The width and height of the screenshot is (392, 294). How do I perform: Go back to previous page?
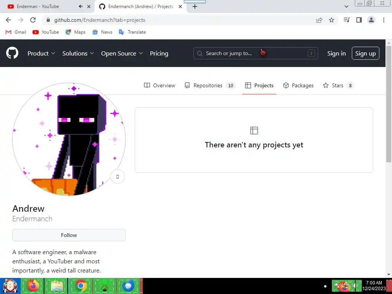click(x=8, y=20)
